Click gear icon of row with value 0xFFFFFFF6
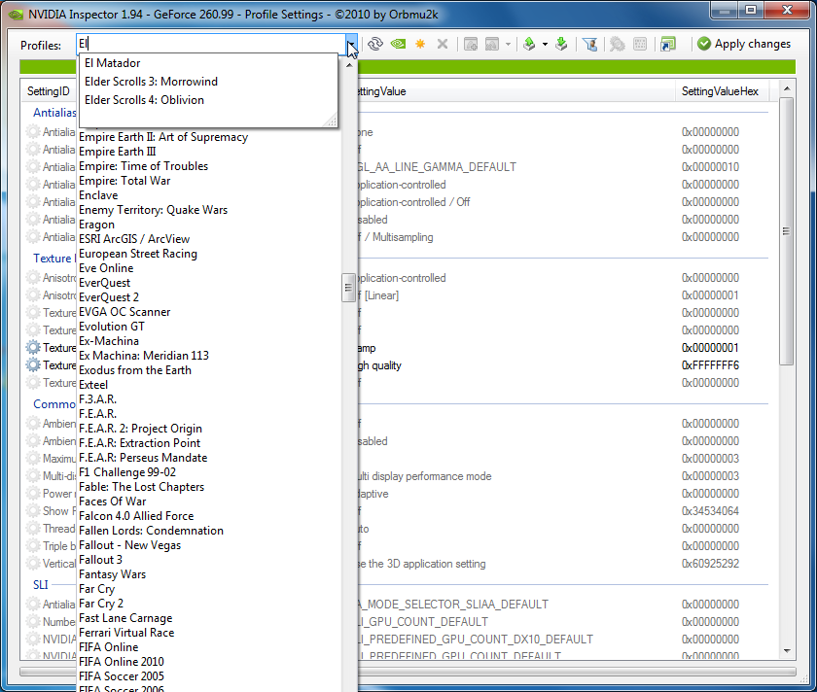817x692 pixels. (33, 365)
